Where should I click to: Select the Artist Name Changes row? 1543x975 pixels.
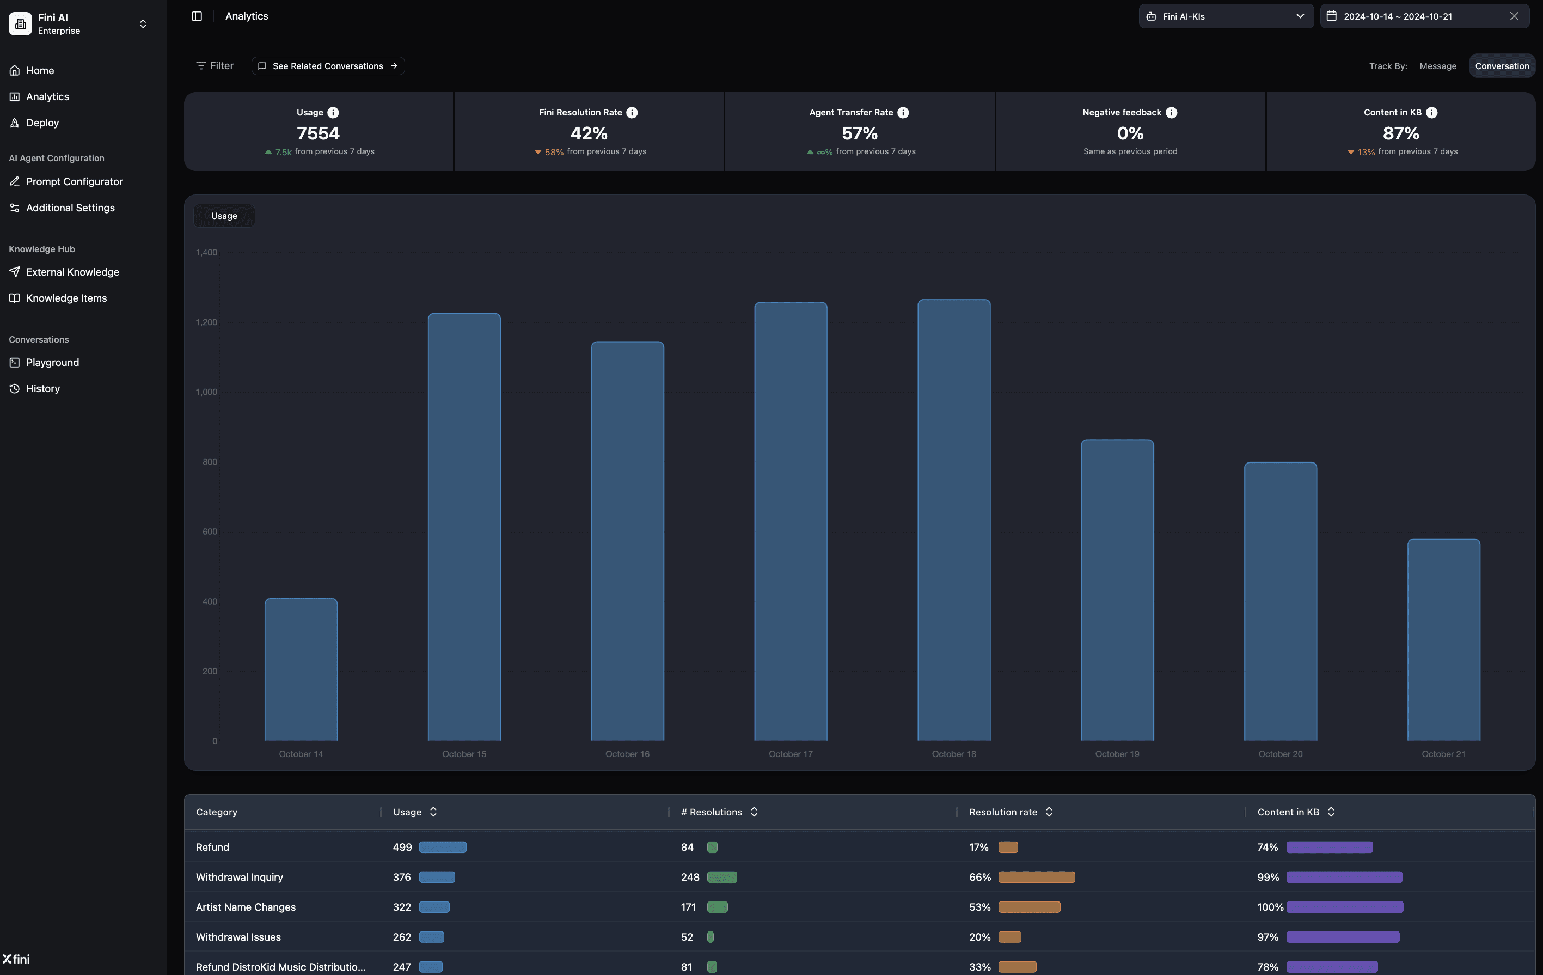pos(859,907)
